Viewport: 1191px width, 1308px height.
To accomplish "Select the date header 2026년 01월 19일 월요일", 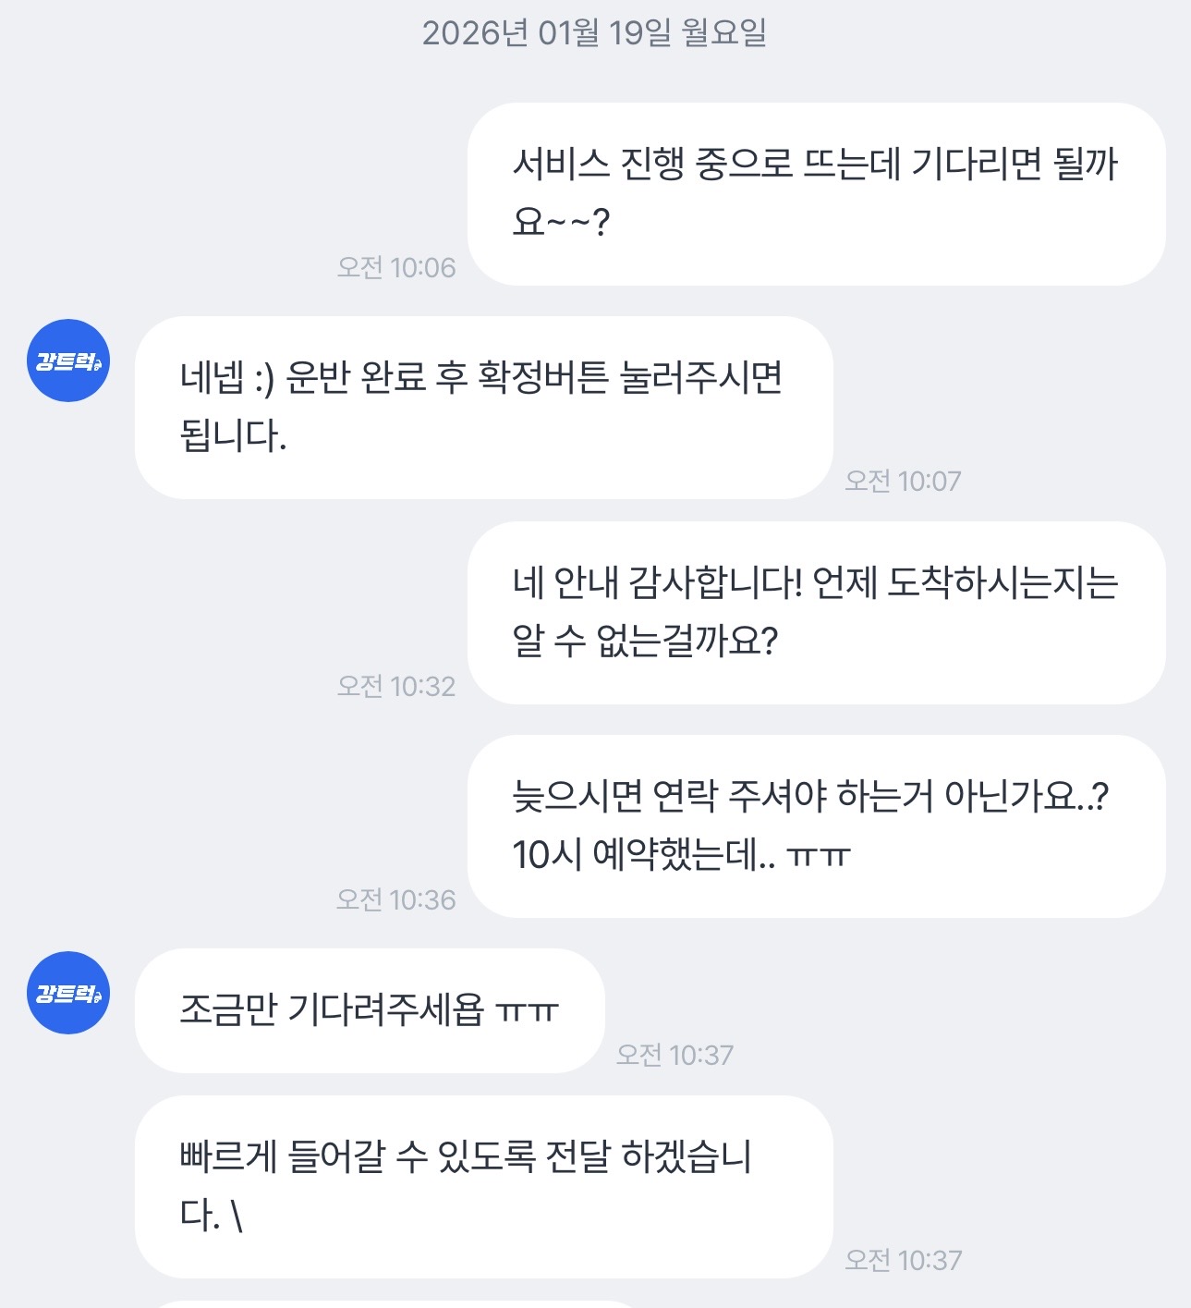I will click(x=595, y=33).
